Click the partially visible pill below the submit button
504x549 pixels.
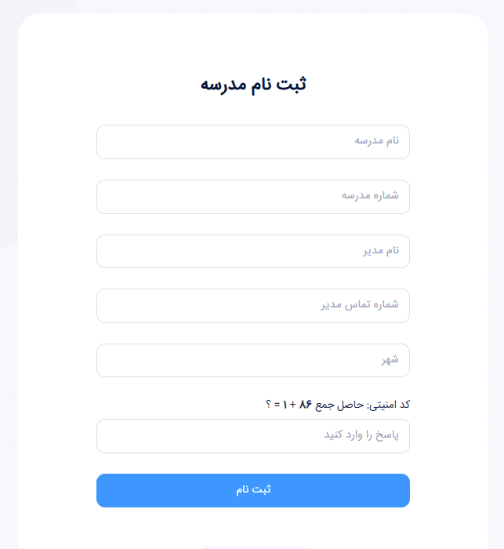coord(252,547)
